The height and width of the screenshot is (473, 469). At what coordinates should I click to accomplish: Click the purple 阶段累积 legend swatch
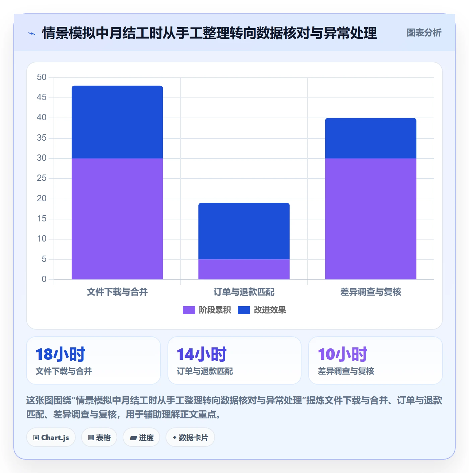point(189,310)
